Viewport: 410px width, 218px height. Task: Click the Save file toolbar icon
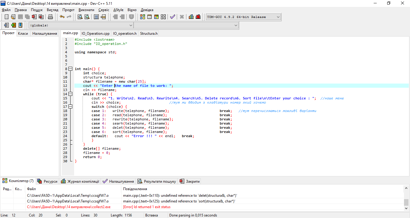pyautogui.click(x=20, y=17)
